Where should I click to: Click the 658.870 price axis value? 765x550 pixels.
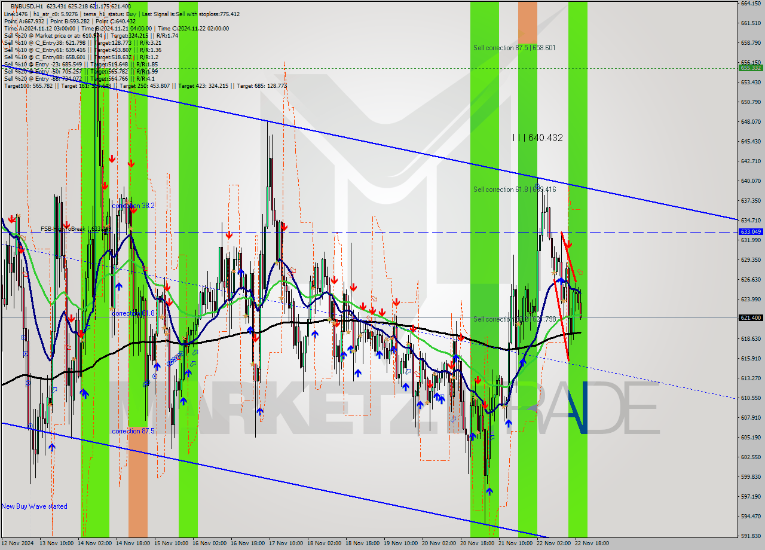click(751, 42)
